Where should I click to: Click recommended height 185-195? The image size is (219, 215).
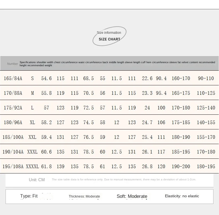point(181,152)
